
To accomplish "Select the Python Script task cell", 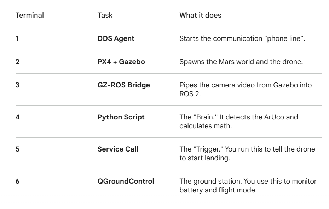I will [121, 117].
